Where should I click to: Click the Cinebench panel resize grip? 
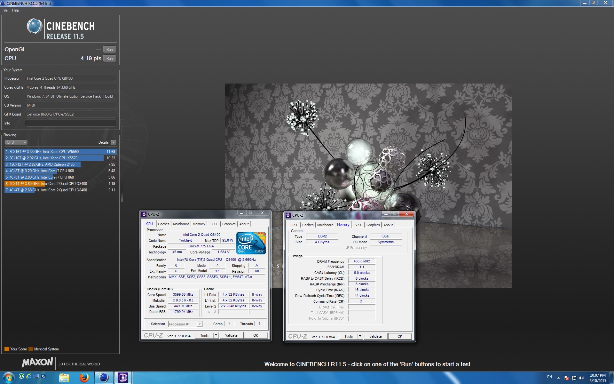[x=122, y=192]
